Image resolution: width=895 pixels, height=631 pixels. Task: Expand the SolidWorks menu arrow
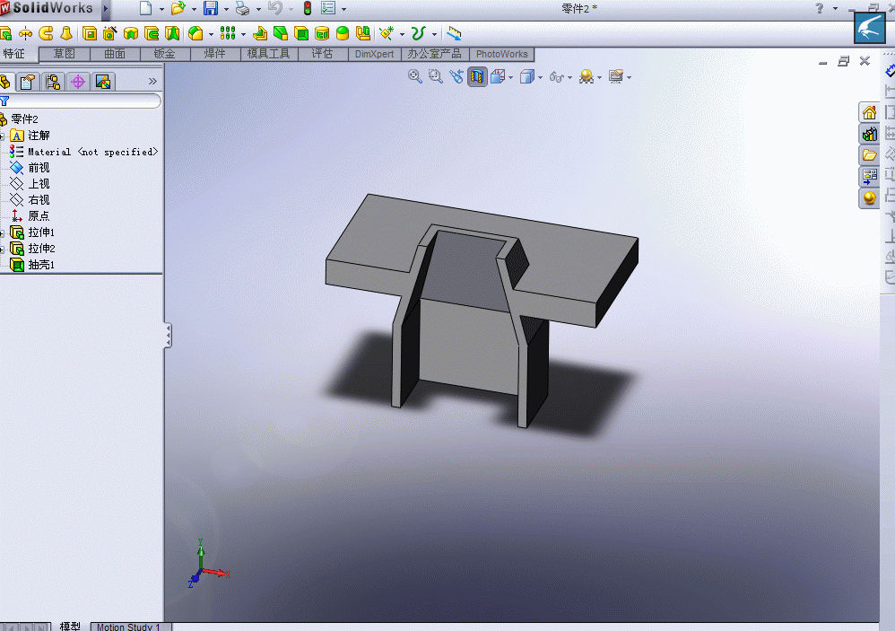click(x=106, y=9)
